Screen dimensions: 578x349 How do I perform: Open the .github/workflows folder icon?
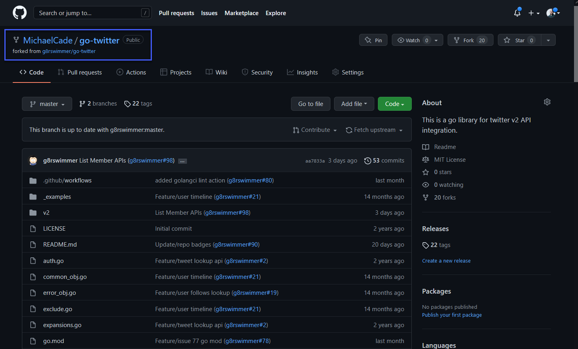pyautogui.click(x=33, y=180)
